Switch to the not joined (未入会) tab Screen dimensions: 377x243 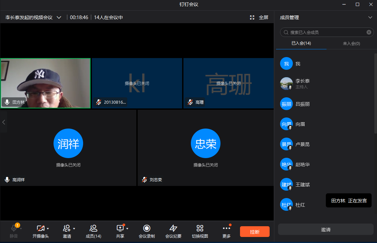point(351,43)
